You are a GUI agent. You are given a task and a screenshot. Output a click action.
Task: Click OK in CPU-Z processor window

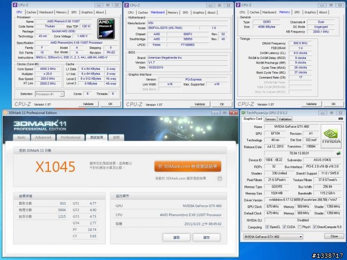click(110, 104)
